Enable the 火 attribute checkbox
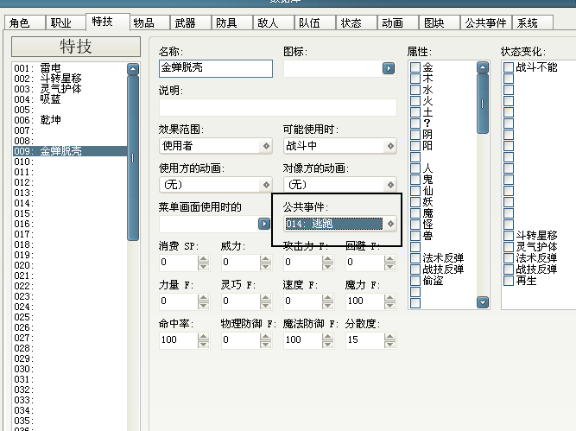The image size is (576, 431). 415,101
